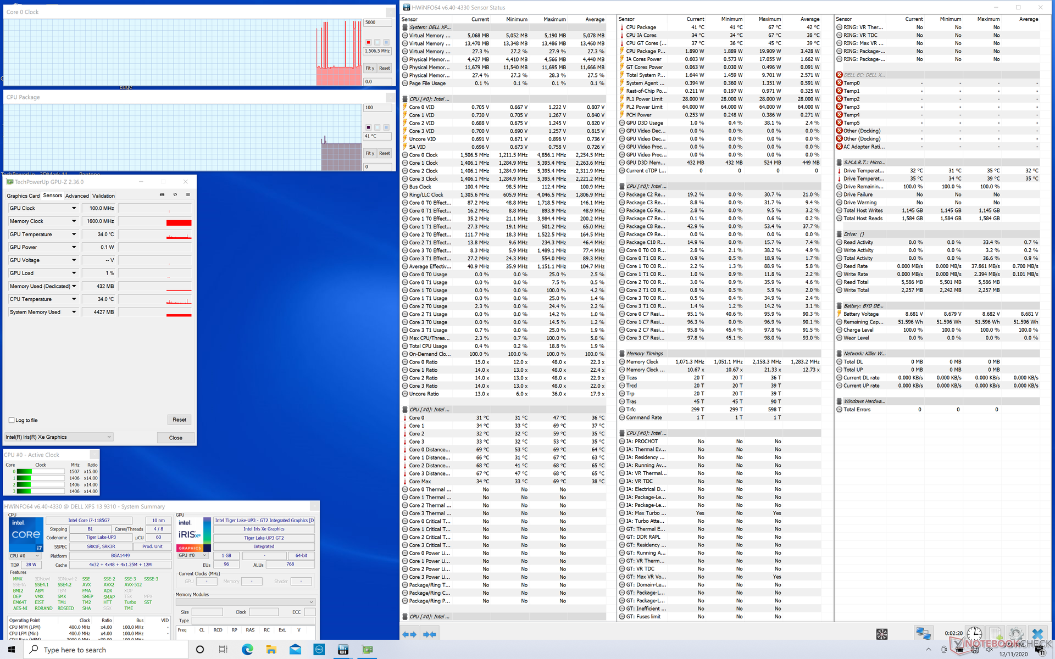Screen dimensions: 1055x659
Task: Click Core 0 Clock graph maximum 5000 field
Action: tap(377, 23)
